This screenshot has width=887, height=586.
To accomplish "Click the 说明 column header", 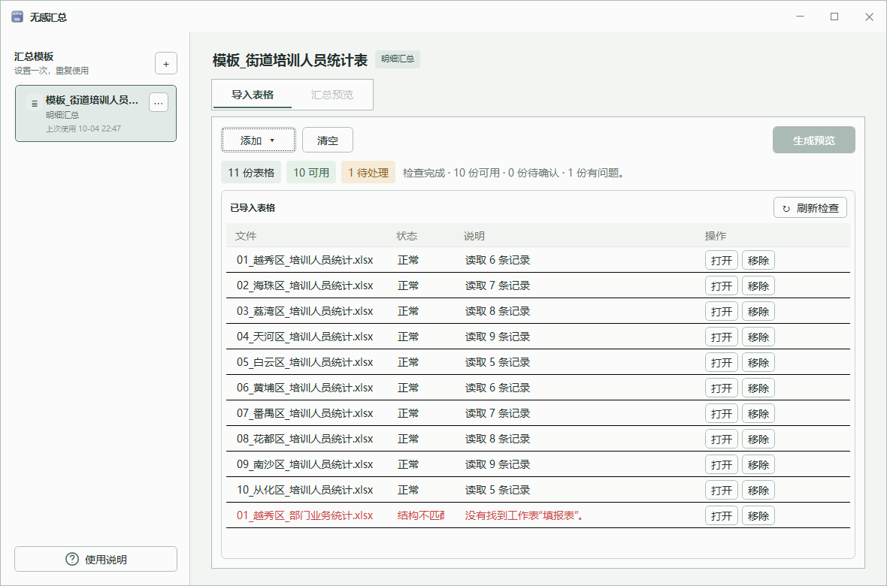I will [474, 236].
